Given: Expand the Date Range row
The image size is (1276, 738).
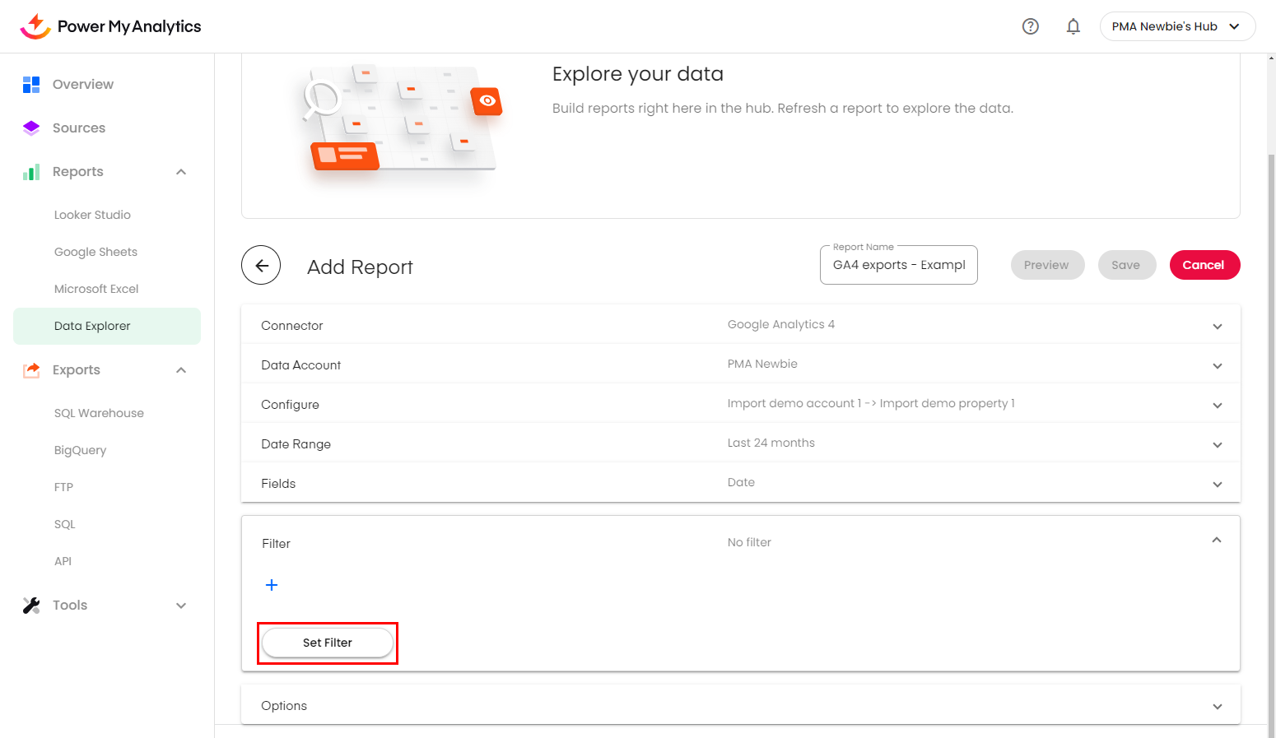Looking at the screenshot, I should (x=1217, y=445).
